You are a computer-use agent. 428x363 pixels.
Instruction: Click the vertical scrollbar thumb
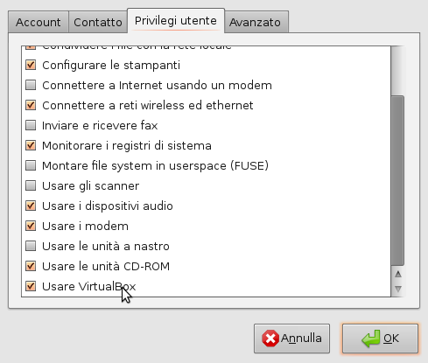(397, 180)
